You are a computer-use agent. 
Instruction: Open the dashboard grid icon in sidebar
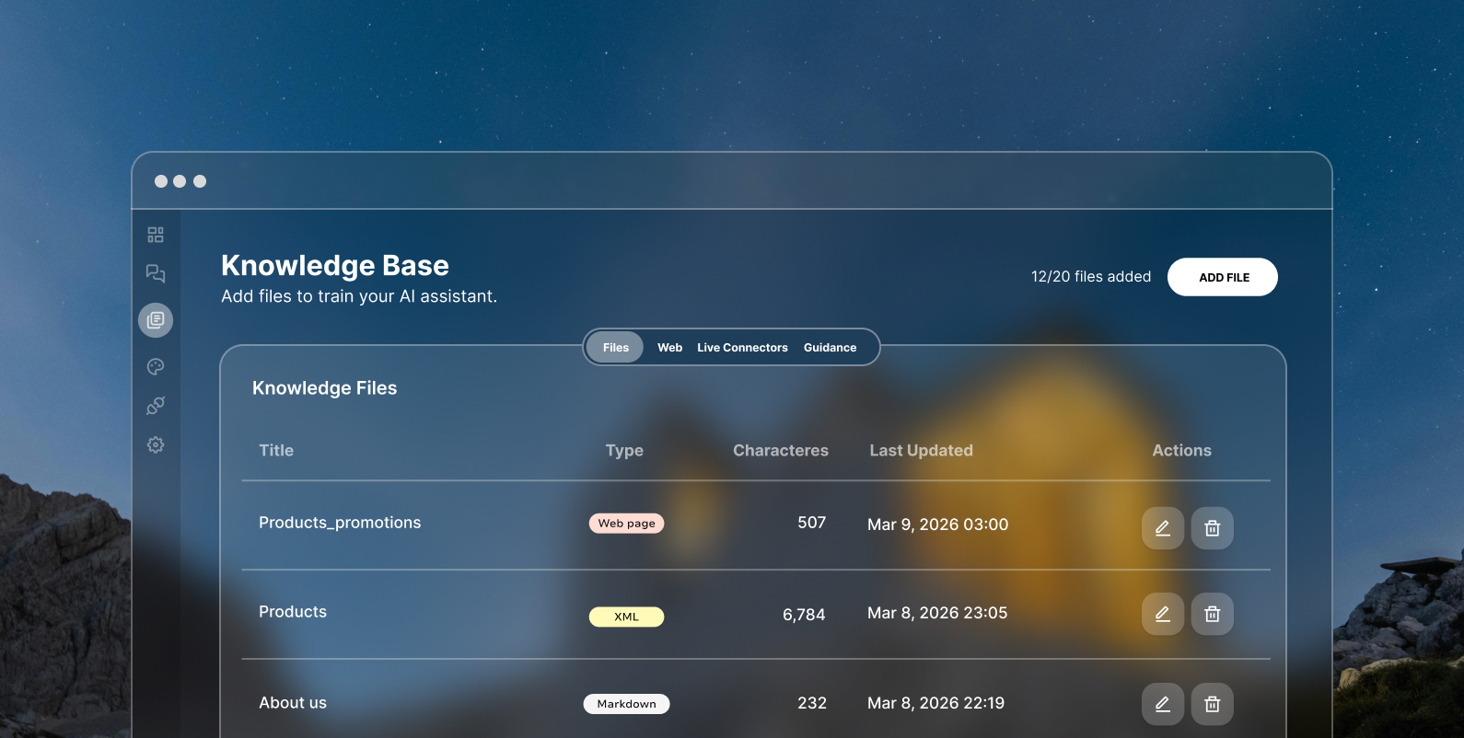[156, 235]
